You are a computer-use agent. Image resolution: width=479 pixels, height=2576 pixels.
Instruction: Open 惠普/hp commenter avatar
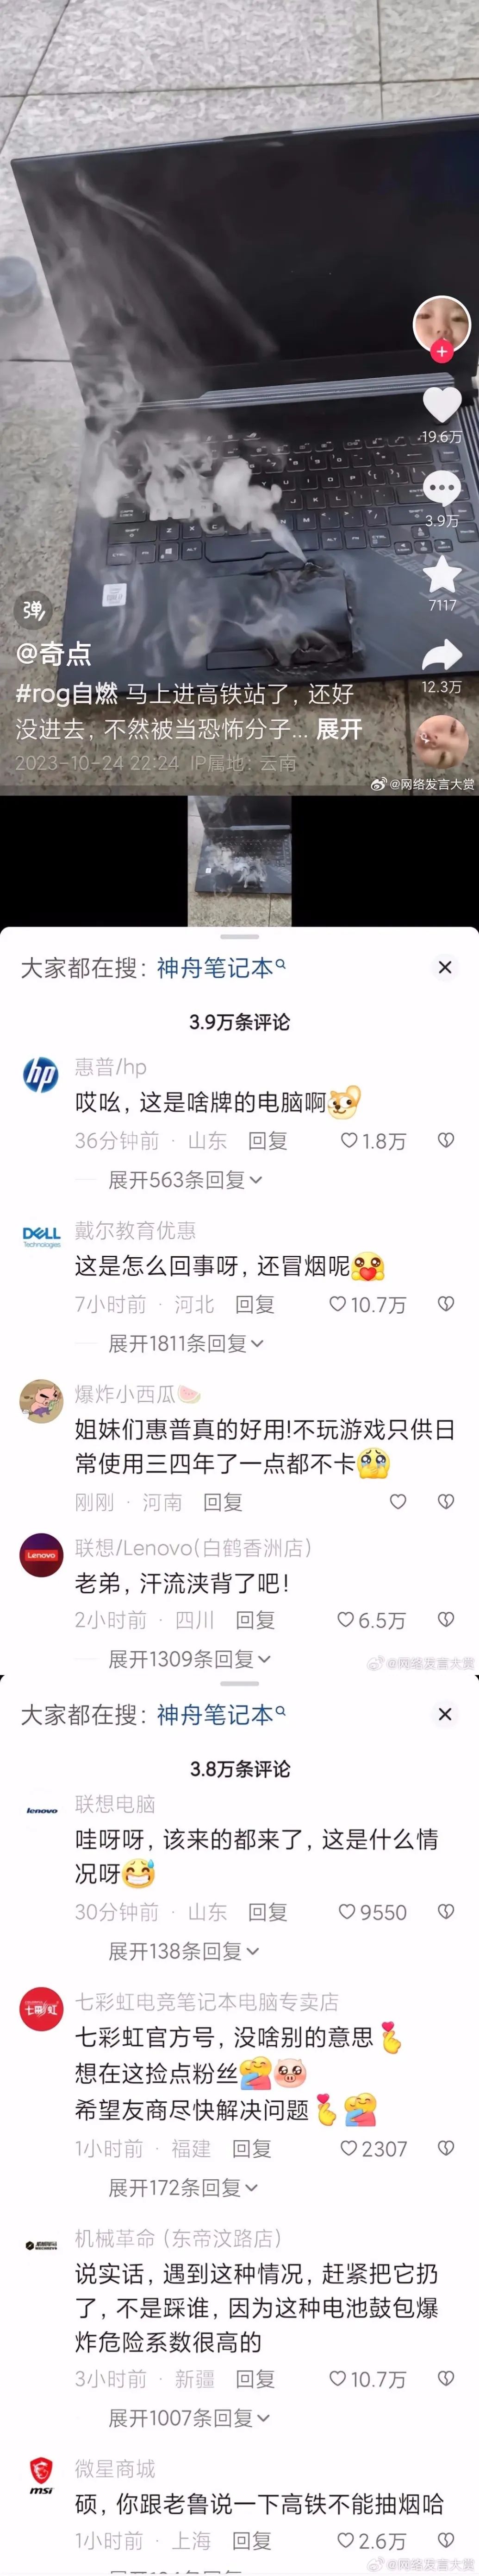[x=41, y=1075]
